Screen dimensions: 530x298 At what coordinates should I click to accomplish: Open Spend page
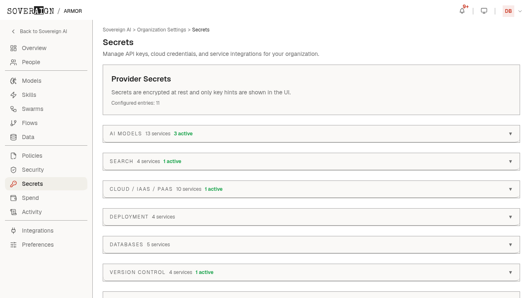[46, 198]
